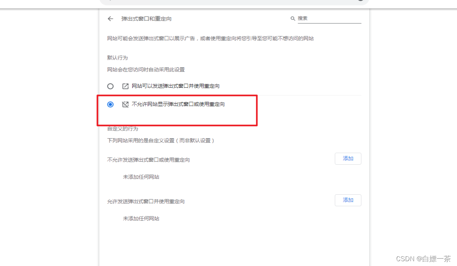Click 添加 for the blocked sites list
The height and width of the screenshot is (266, 457).
pyautogui.click(x=348, y=159)
